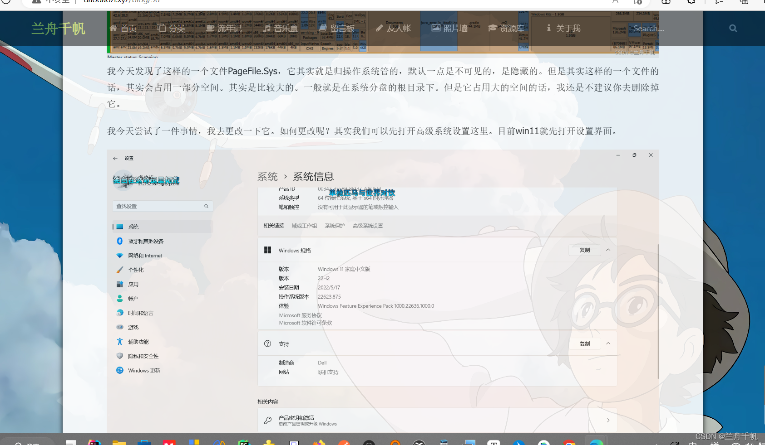Open 隐私和安全性 settings in the sidebar
Viewport: 765px width, 445px height.
tap(143, 356)
